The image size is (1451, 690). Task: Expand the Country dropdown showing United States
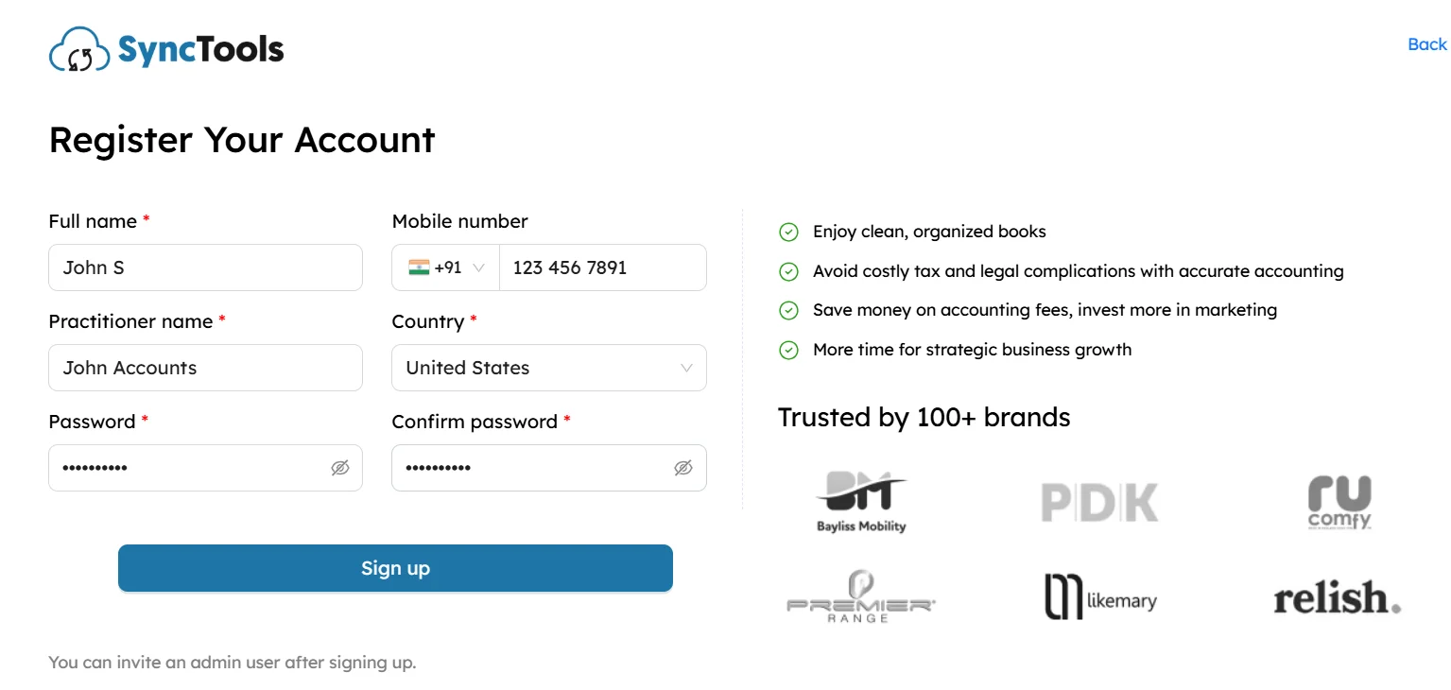(548, 368)
